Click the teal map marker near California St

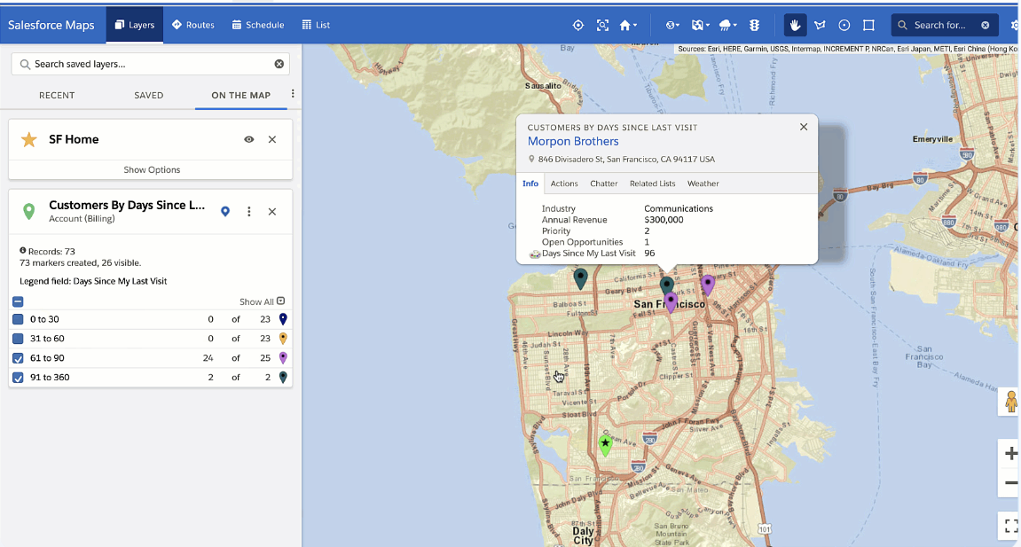tap(580, 278)
